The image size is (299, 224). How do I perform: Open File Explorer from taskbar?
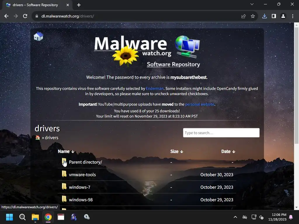click(x=35, y=217)
